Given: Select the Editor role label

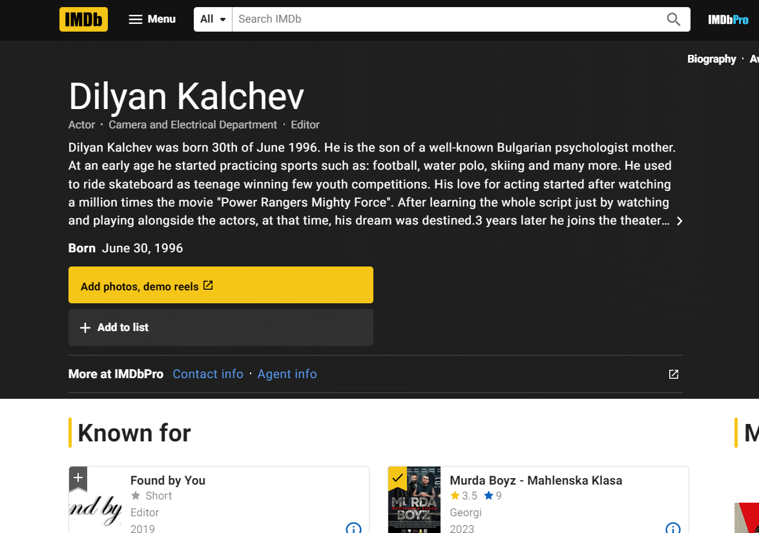Looking at the screenshot, I should point(305,125).
